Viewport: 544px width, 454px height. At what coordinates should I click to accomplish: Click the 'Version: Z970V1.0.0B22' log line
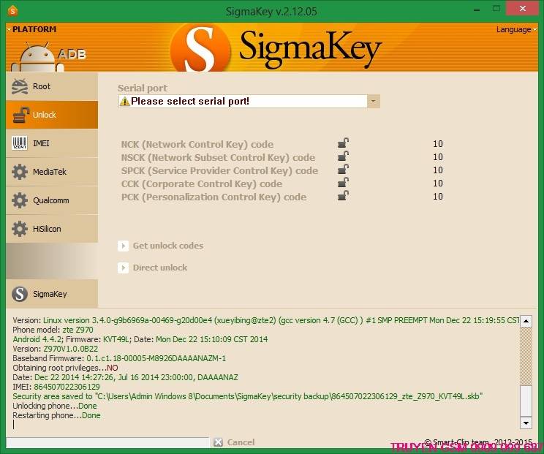pyautogui.click(x=55, y=349)
